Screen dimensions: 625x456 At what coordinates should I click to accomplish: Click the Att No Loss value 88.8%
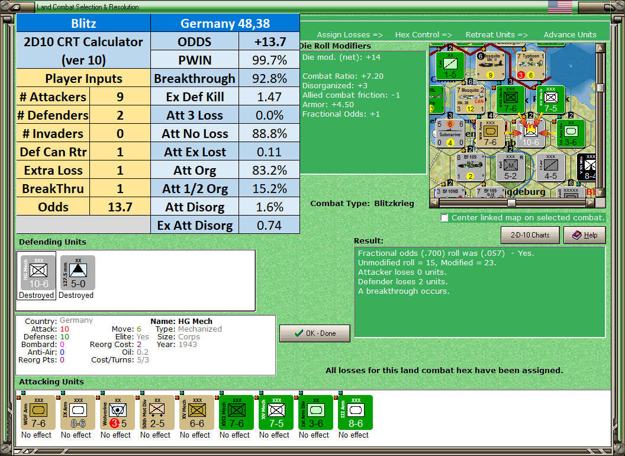click(269, 133)
